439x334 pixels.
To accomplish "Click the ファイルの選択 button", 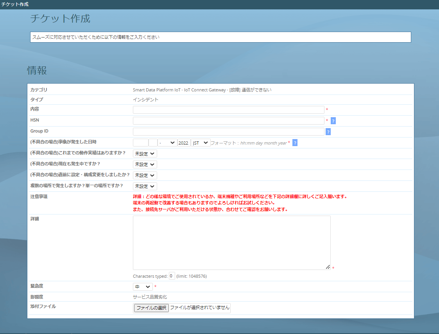I will pyautogui.click(x=151, y=308).
